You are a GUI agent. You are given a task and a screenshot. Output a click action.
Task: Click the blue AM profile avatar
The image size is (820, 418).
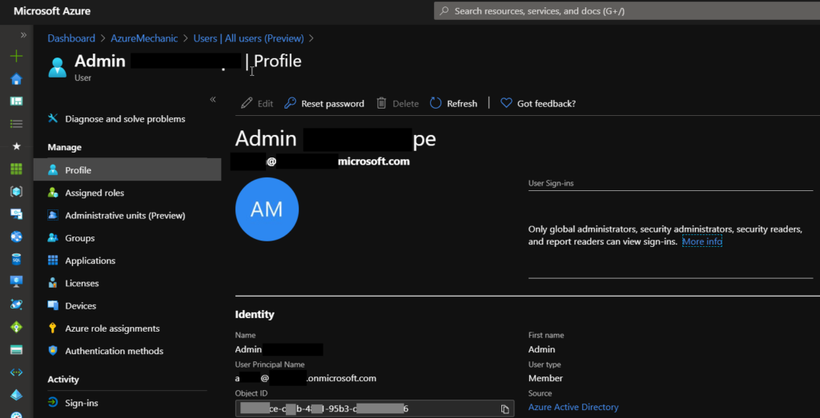coord(267,209)
